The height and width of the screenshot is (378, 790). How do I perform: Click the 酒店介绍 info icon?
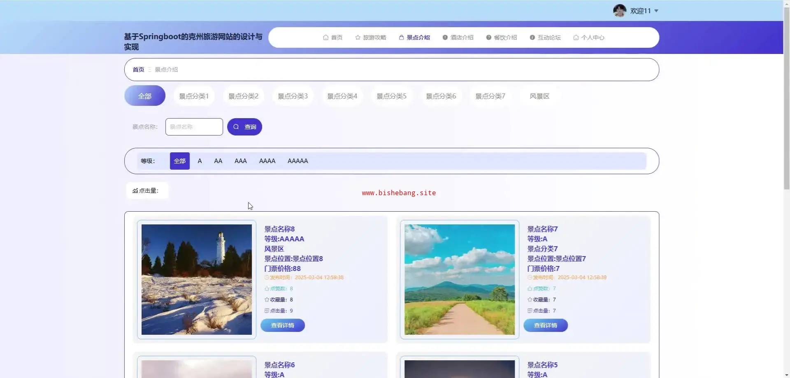pos(445,37)
